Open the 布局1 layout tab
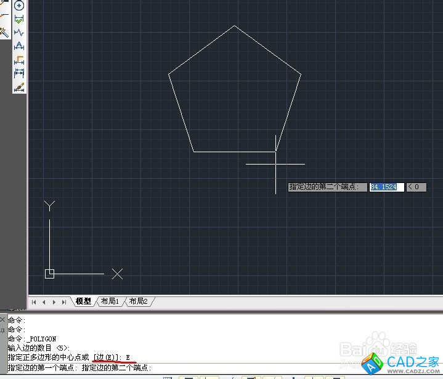The image size is (443, 379). pyautogui.click(x=110, y=301)
